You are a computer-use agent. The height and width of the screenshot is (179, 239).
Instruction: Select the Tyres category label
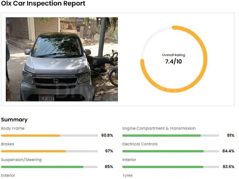click(128, 175)
